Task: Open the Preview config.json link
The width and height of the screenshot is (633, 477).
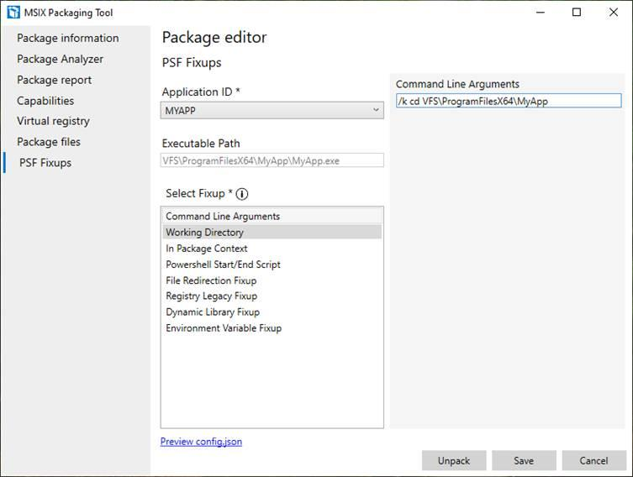Action: (x=201, y=442)
